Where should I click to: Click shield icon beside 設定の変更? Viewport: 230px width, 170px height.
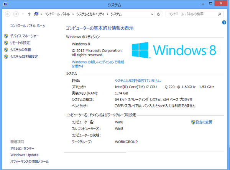click(x=193, y=122)
